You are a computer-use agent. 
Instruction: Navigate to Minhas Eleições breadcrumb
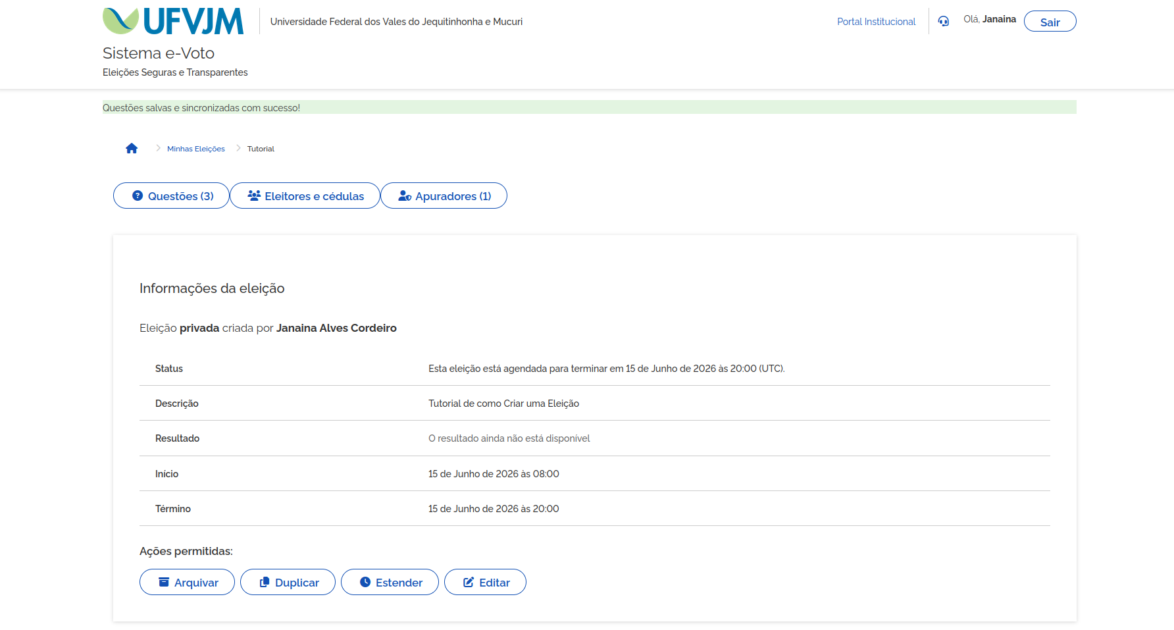point(196,149)
